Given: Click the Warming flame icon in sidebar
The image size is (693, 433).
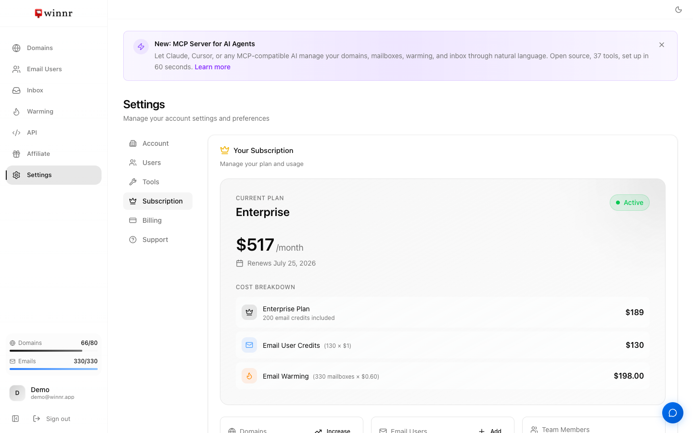Looking at the screenshot, I should [16, 112].
